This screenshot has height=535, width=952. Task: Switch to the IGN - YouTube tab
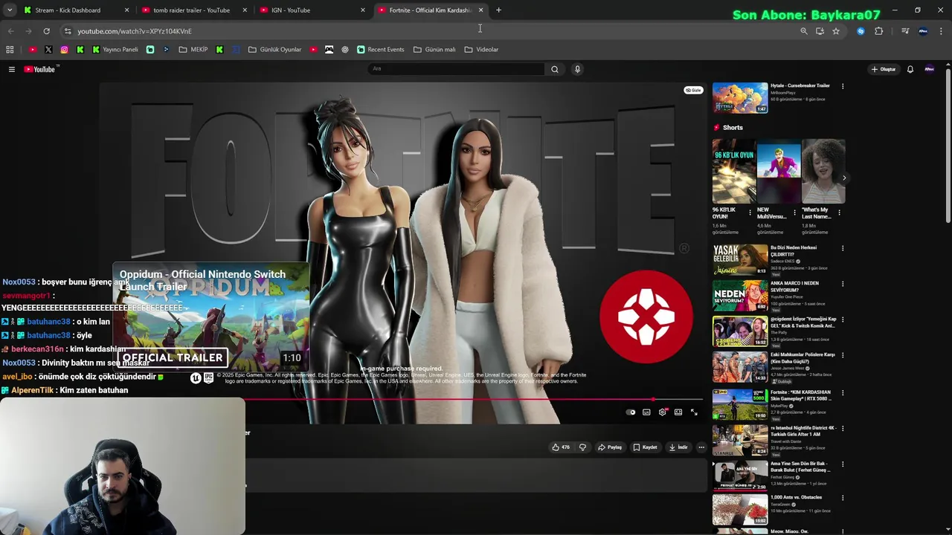pos(312,10)
